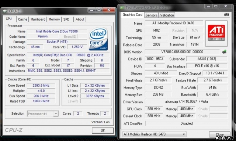
Task: Click the Revision value M0
Action: pyautogui.click(x=102, y=65)
